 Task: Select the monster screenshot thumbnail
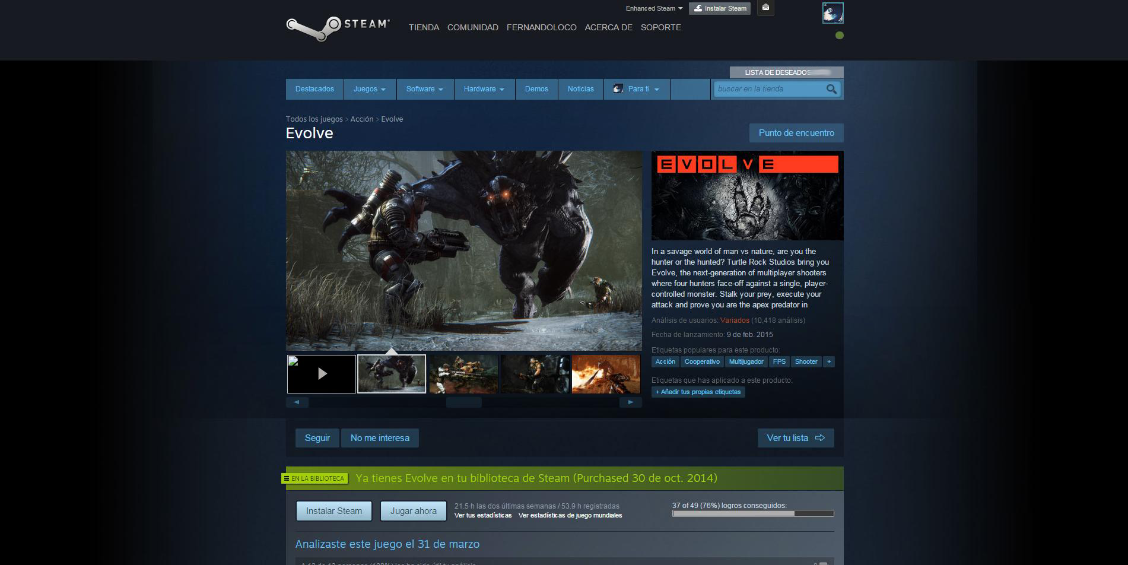[392, 374]
